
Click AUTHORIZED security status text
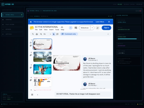coord(122,46)
